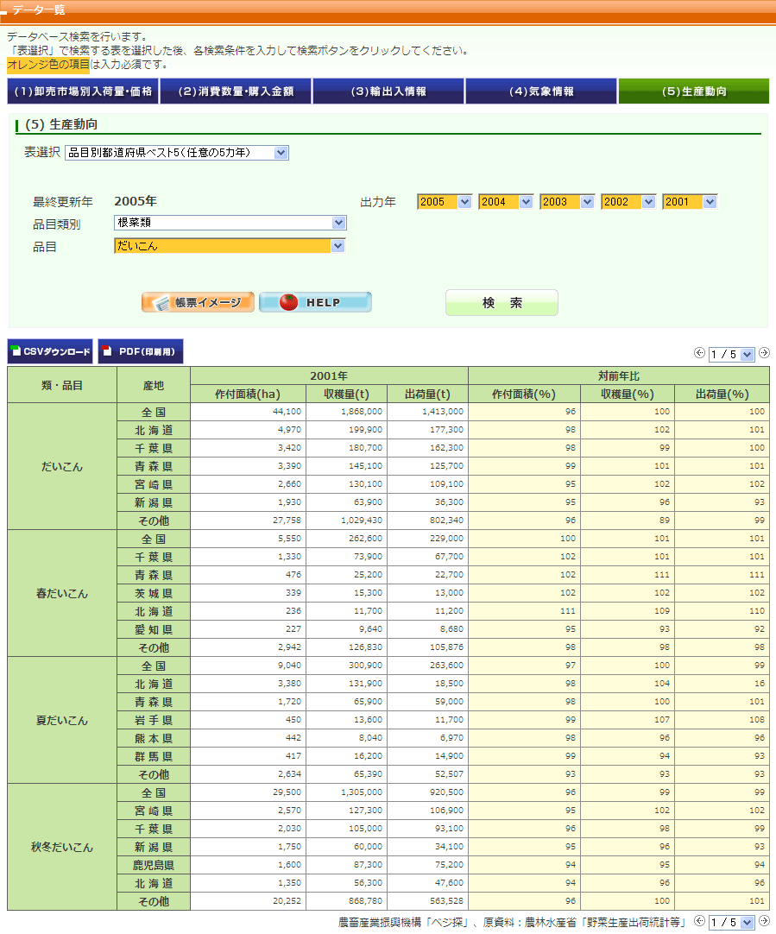Go to previous page using top arrow
This screenshot has height=934, width=776.
click(x=699, y=353)
